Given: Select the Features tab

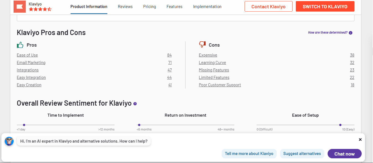Looking at the screenshot, I should pyautogui.click(x=174, y=7).
